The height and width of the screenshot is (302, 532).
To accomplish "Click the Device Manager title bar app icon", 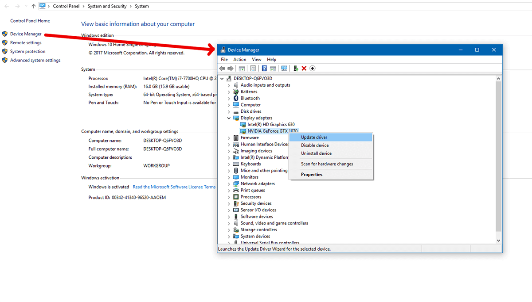I will [223, 50].
